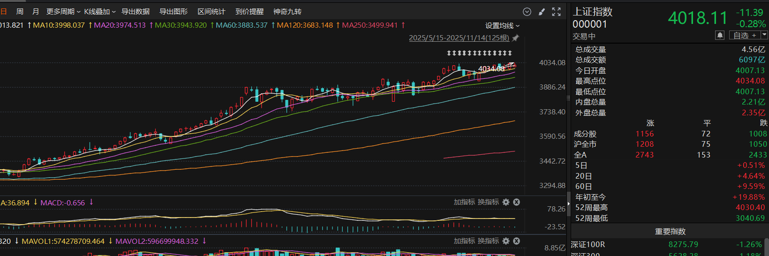Image resolution: width=769 pixels, height=256 pixels.
Task: Add index to watchlist via 自选 +
Action: point(745,35)
